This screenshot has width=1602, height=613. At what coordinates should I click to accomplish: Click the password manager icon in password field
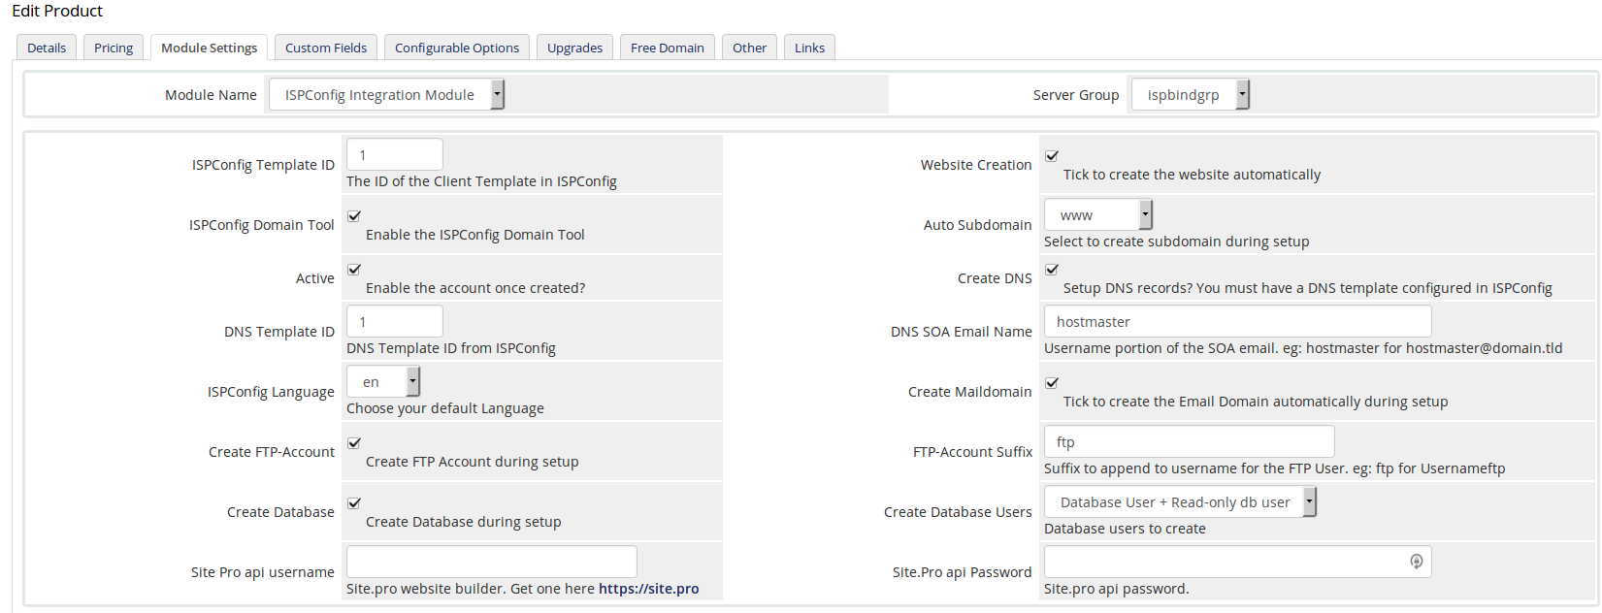coord(1417,562)
